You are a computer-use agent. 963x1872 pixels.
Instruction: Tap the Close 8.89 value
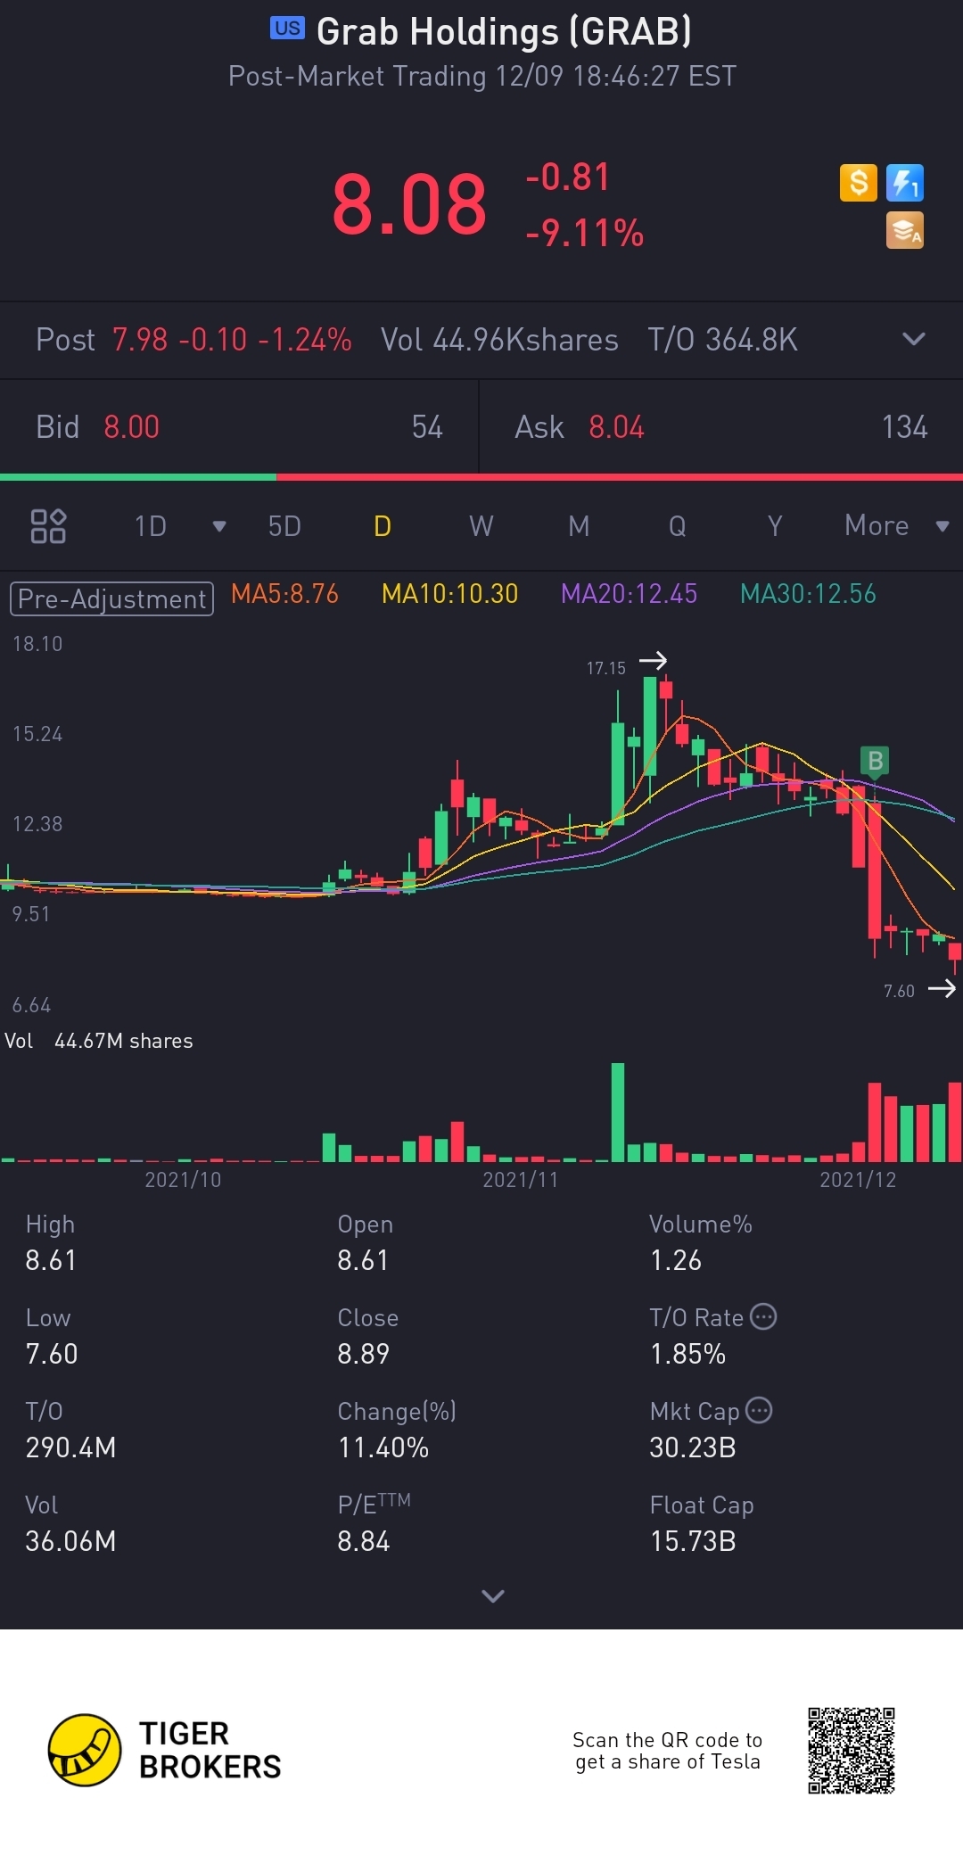click(363, 1354)
